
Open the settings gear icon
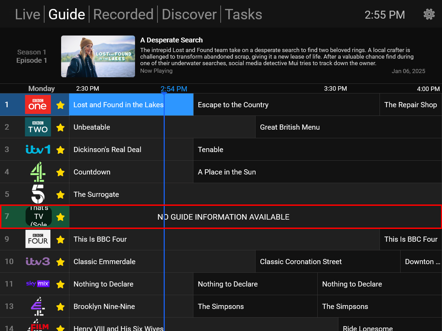tap(429, 14)
